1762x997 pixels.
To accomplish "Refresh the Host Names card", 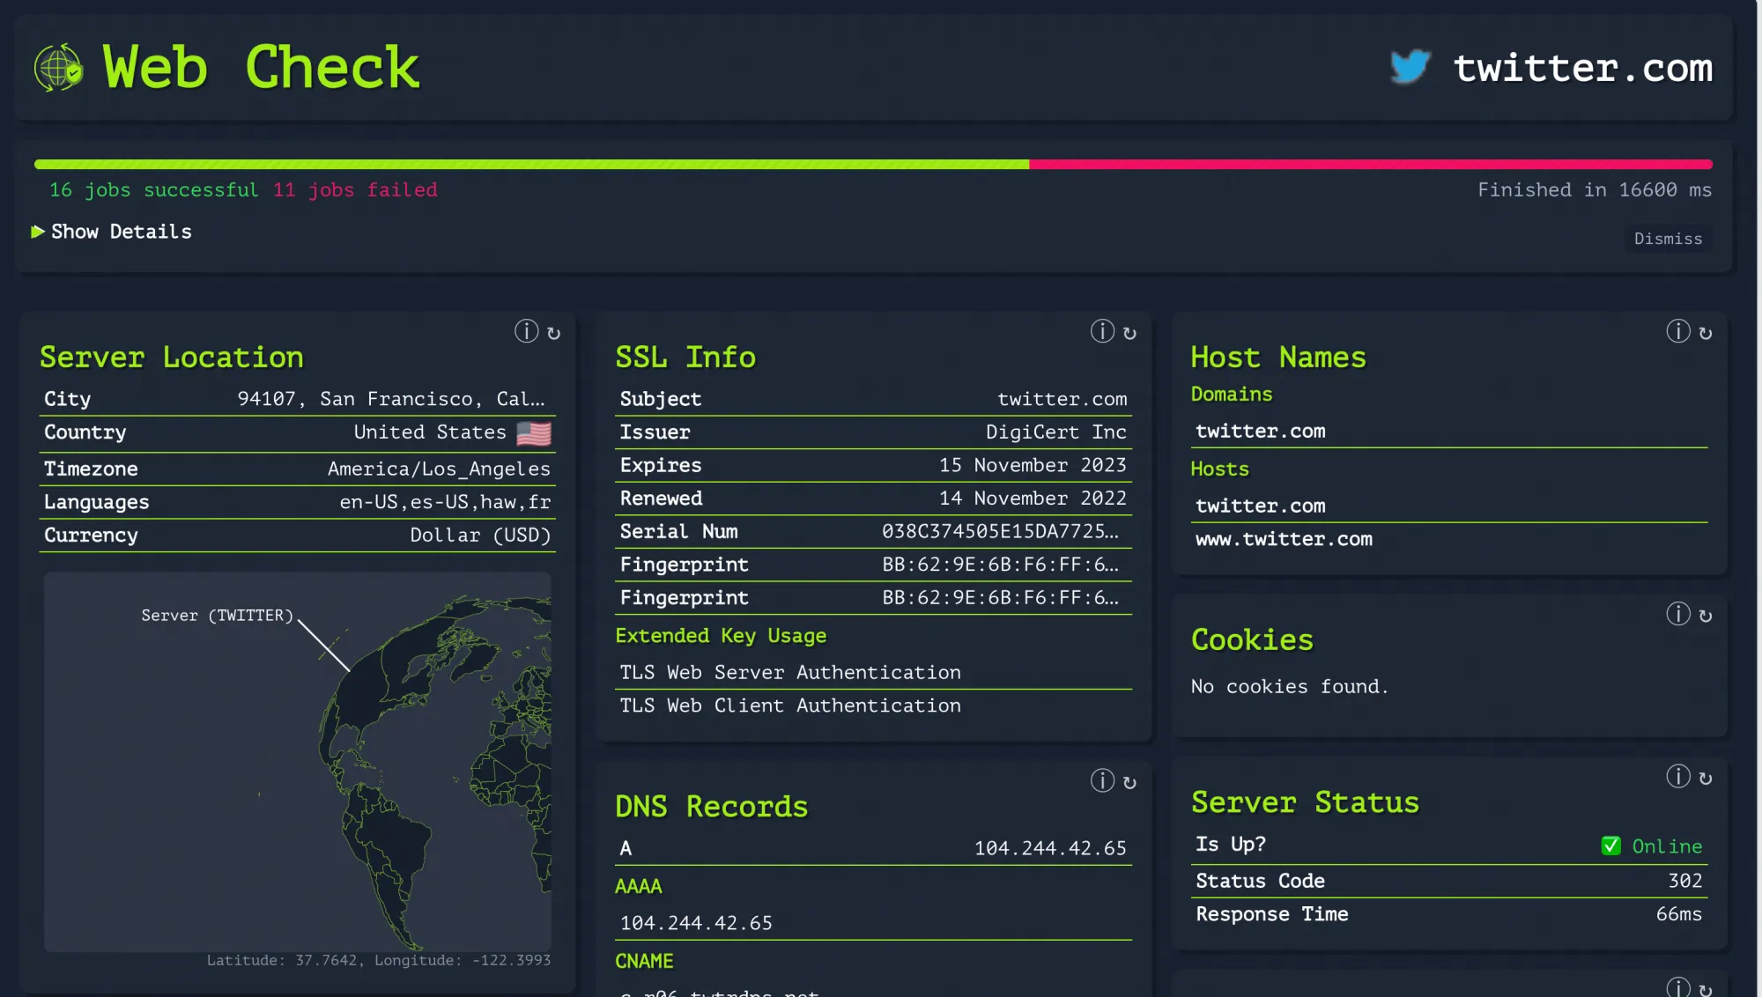I will click(x=1706, y=333).
